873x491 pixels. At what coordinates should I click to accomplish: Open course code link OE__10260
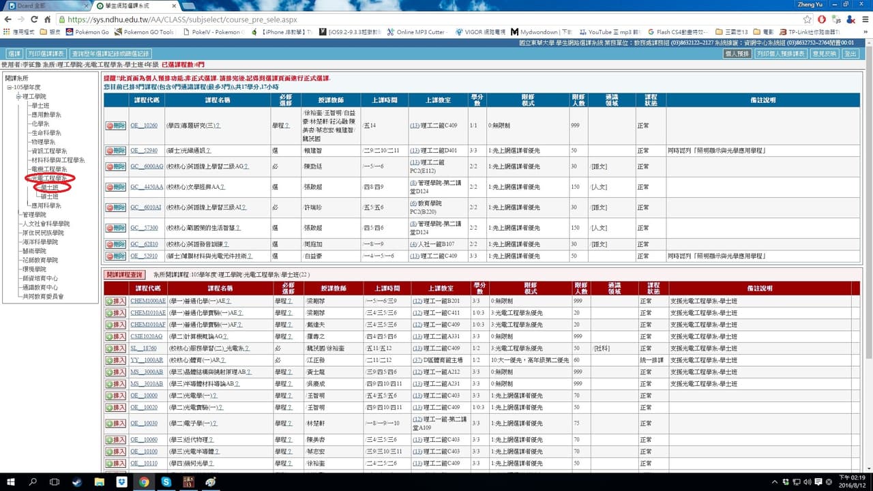144,126
